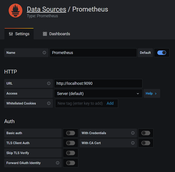Click the Name field info icon
Screen dimensions: 175x172
coord(44,52)
